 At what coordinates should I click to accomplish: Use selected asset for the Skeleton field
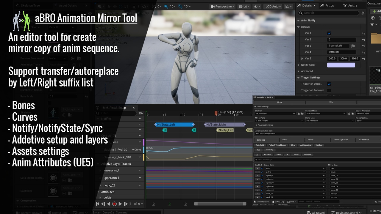click(299, 114)
